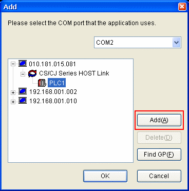
Task: Expand the 192.168.001.010 node
Action: pyautogui.click(x=13, y=102)
